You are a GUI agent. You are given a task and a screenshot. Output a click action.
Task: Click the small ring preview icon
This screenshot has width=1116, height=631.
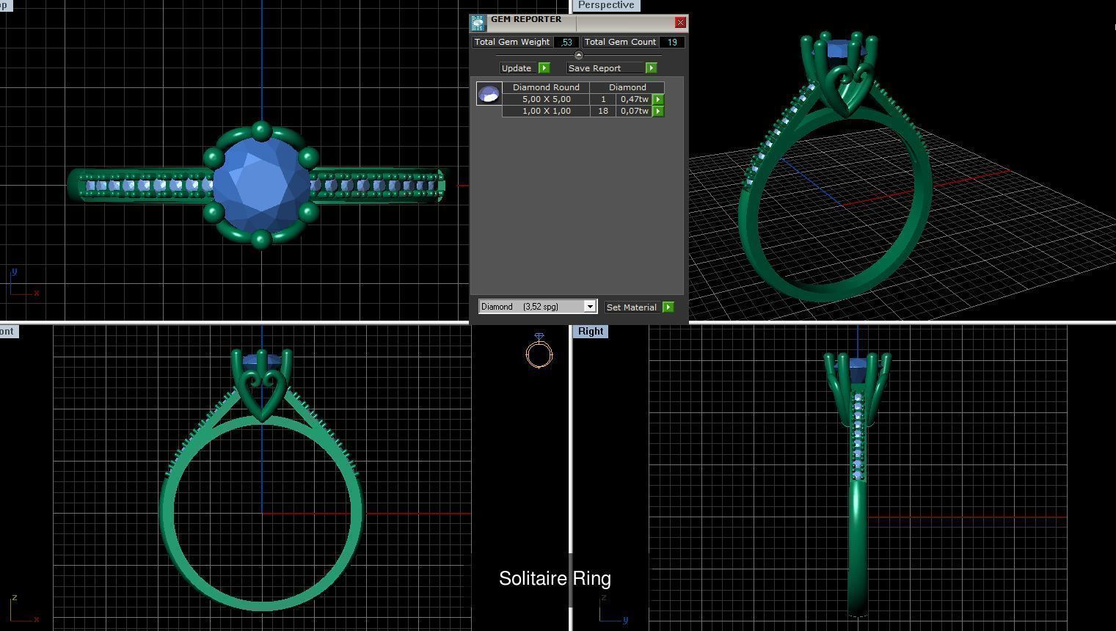click(539, 351)
